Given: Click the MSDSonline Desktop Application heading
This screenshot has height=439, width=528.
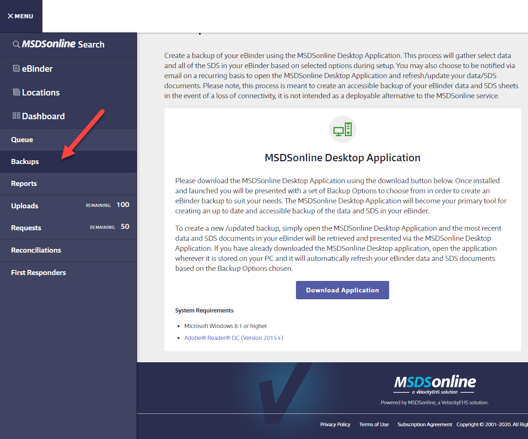Looking at the screenshot, I should coord(343,158).
